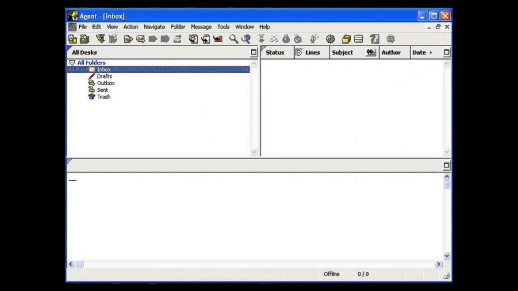Open the Help menu
518x291 pixels.
click(x=265, y=27)
